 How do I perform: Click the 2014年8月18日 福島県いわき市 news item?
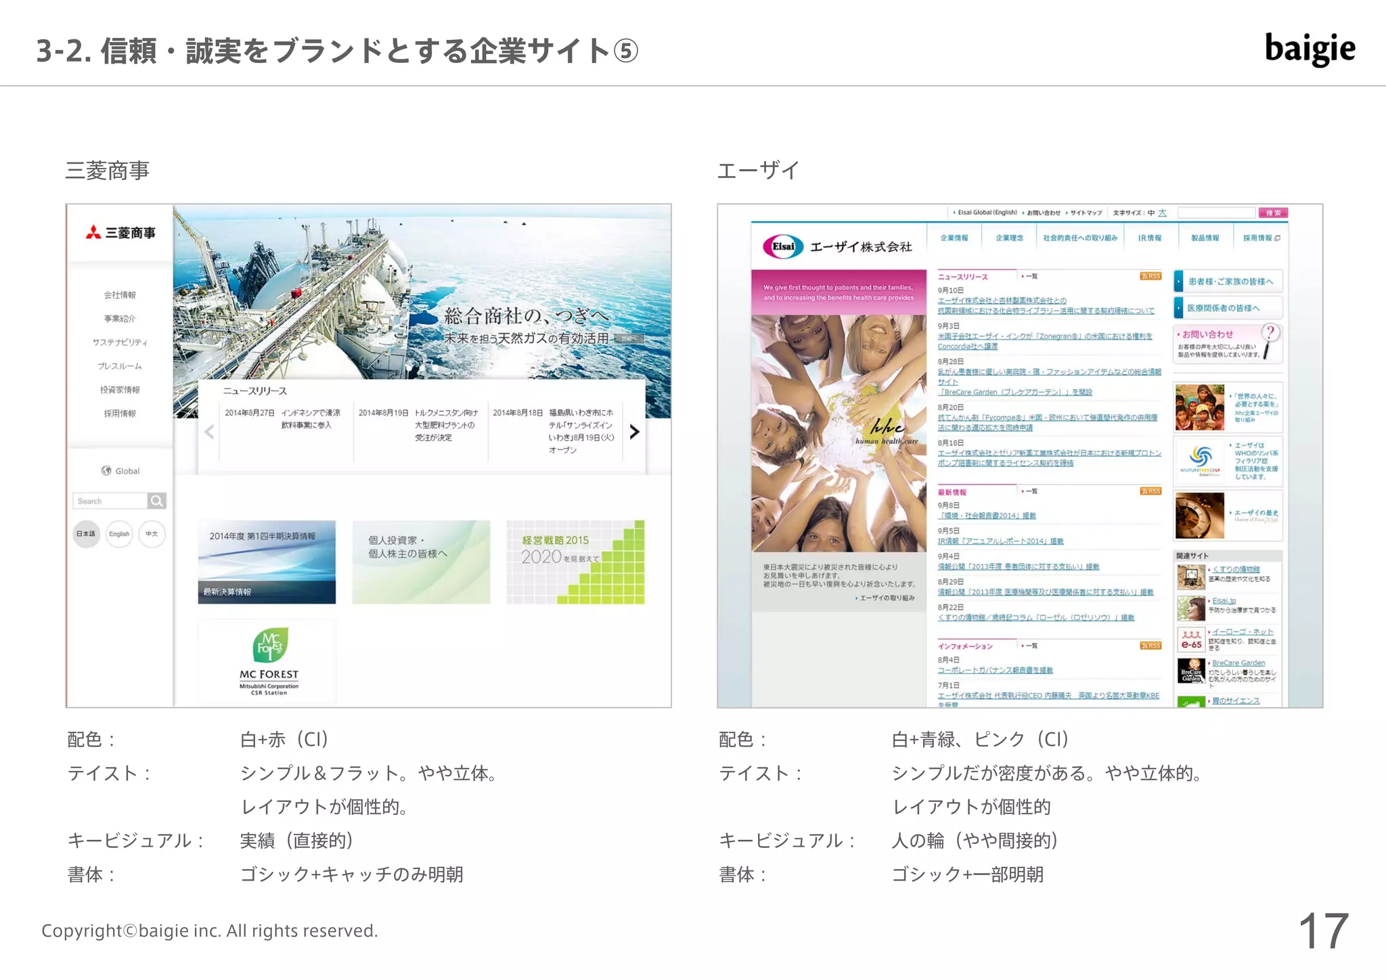click(554, 431)
